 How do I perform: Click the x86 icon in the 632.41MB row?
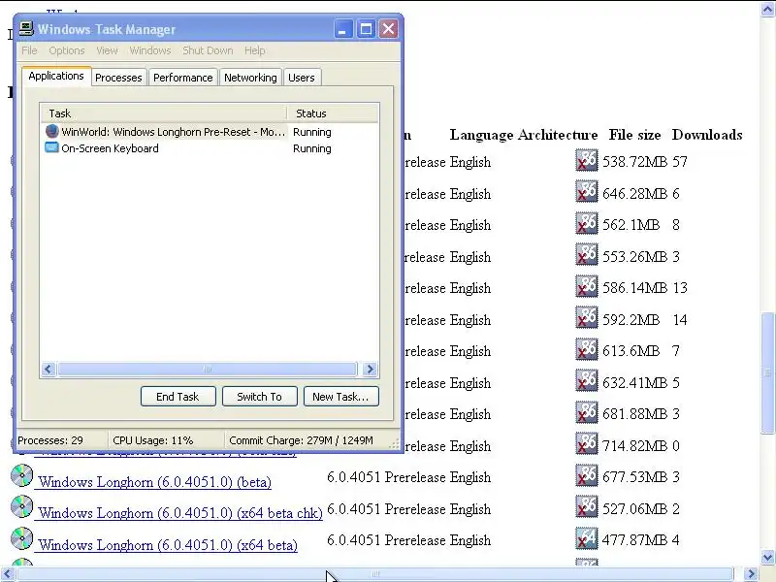pos(587,381)
